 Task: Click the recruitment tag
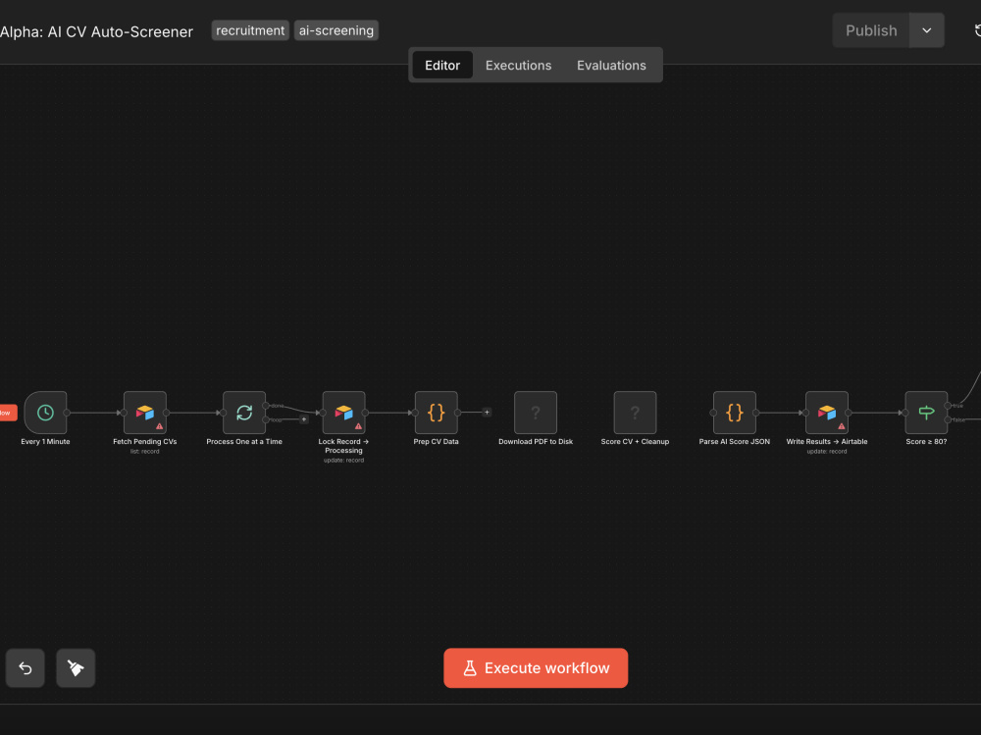250,30
